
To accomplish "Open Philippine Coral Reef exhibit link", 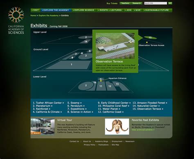I will [113, 106].
